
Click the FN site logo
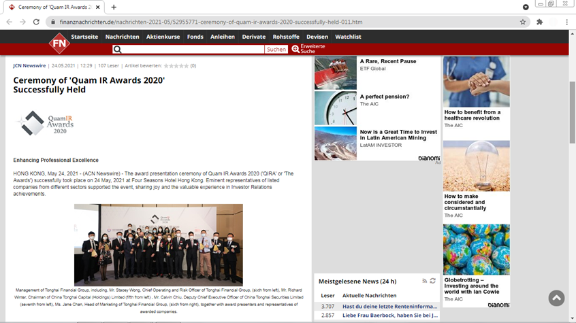pyautogui.click(x=59, y=44)
